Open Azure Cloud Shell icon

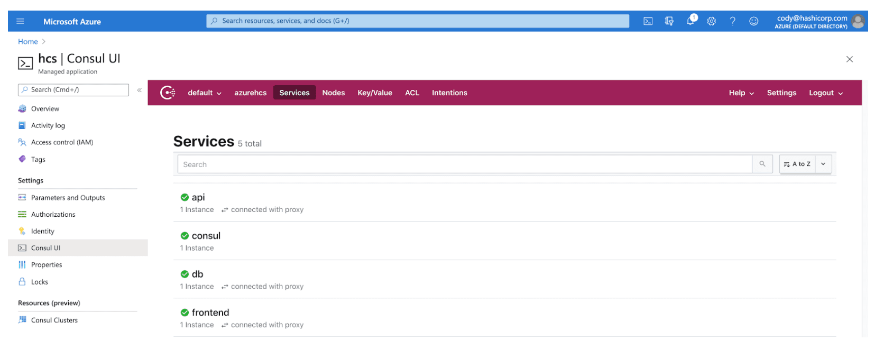(648, 21)
